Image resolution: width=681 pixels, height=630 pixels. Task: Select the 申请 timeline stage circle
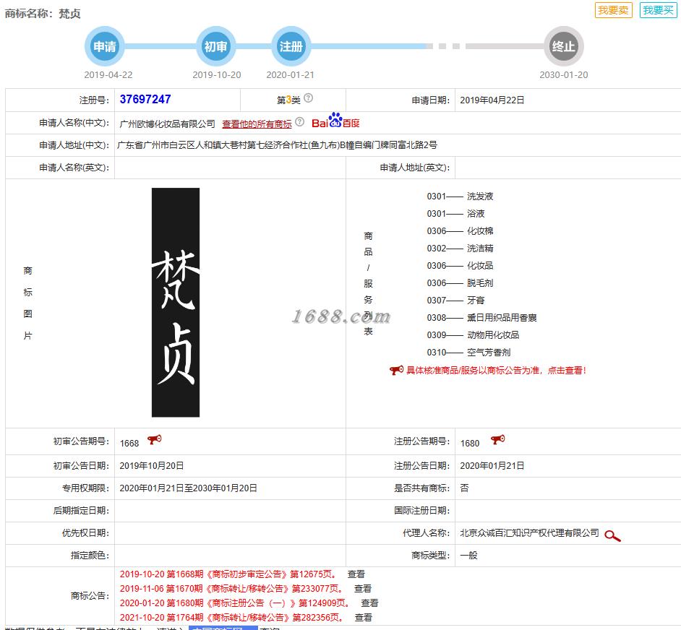pyautogui.click(x=105, y=46)
